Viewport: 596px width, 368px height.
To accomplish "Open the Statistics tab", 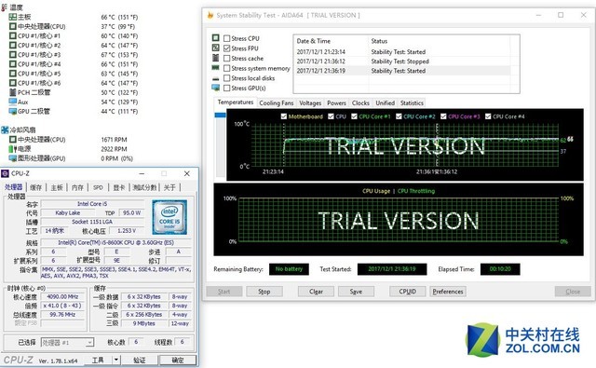I will pyautogui.click(x=412, y=103).
